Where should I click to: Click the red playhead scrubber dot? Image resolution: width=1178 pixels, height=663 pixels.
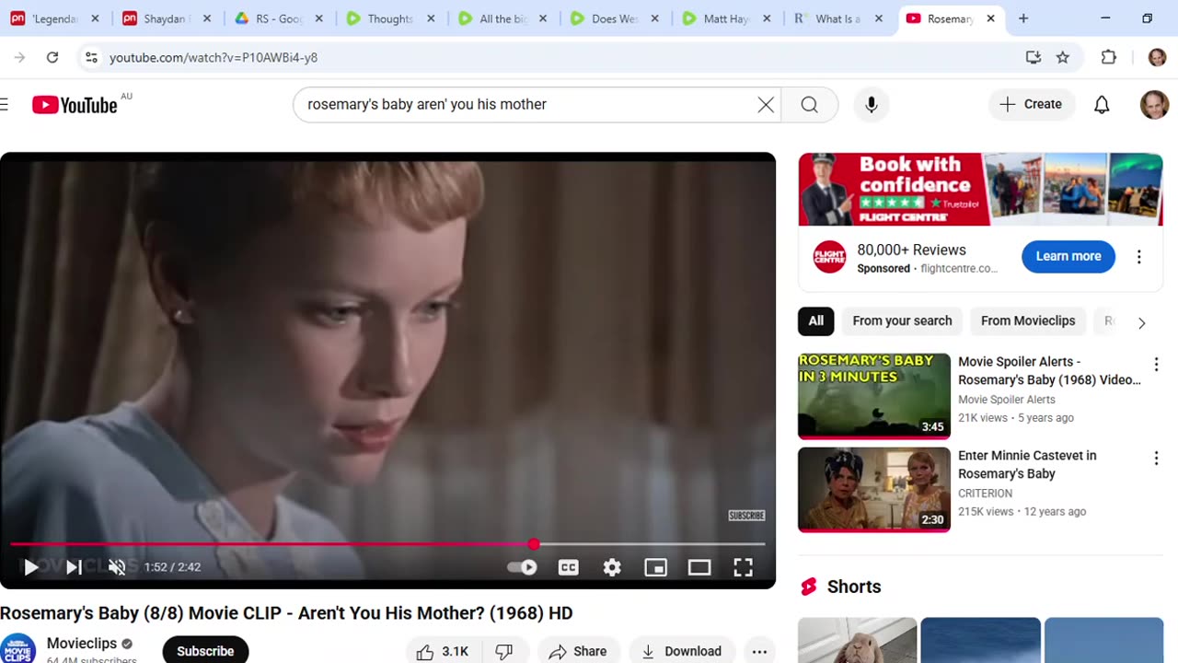pyautogui.click(x=534, y=544)
